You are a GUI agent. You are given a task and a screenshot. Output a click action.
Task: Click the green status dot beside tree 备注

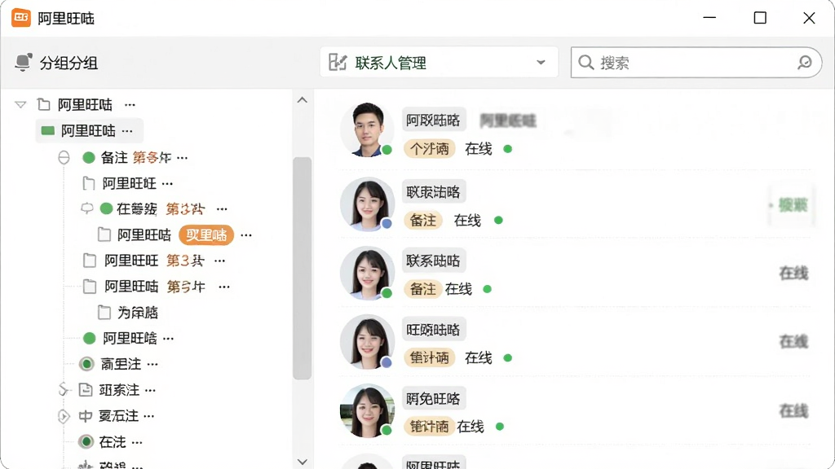[x=89, y=157]
